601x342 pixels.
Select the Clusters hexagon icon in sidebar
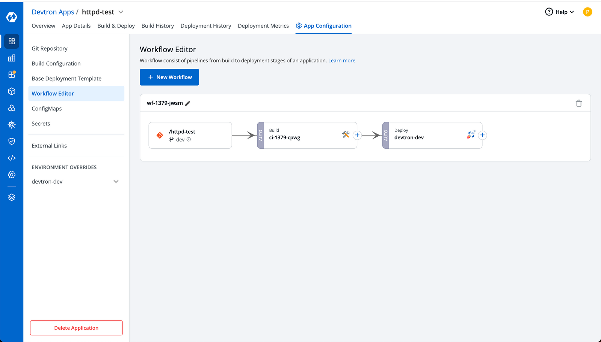(x=12, y=108)
